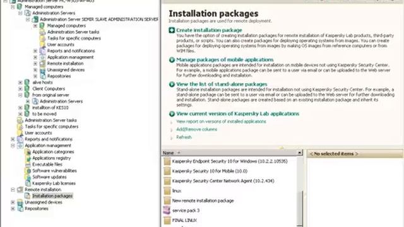Screen dimensions: 404x227
Task: Click the Refresh link
Action: point(184,137)
